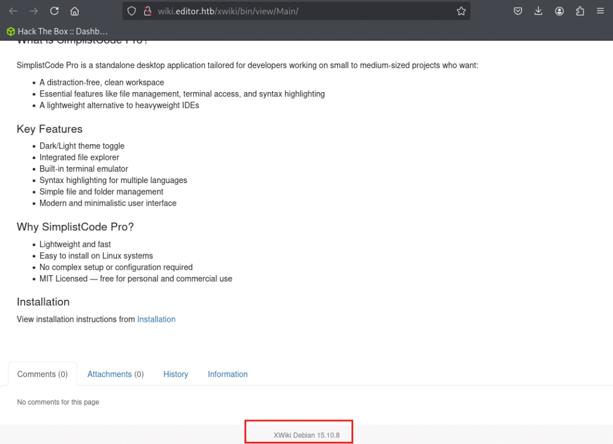Open the Firefox hamburger application menu
Screen dimensions: 613x444
tap(600, 11)
